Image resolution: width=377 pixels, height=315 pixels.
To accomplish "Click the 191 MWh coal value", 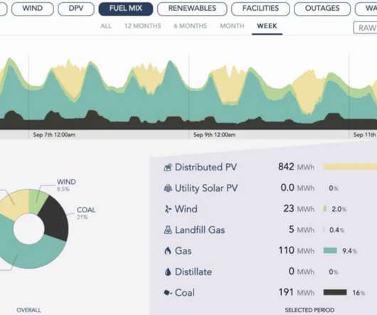I will pos(297,292).
